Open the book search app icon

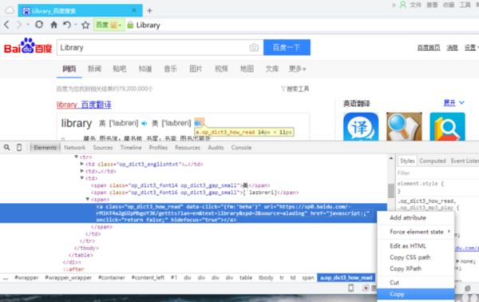[x=447, y=127]
